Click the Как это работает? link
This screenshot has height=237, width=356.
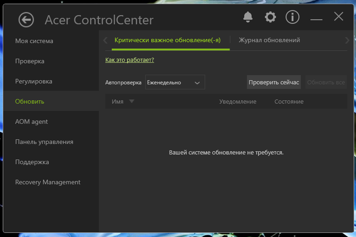coord(130,60)
